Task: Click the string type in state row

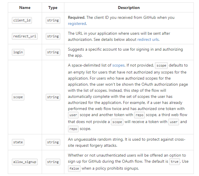Action: coord(53,142)
